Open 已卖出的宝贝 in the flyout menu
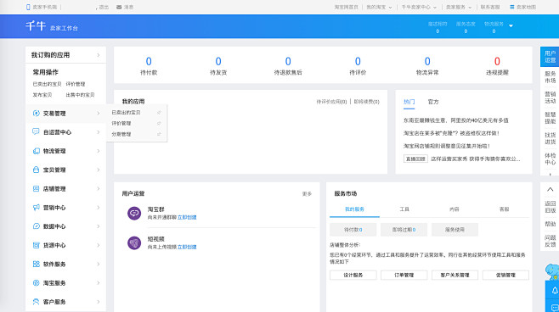The height and width of the screenshot is (312, 559). pos(126,113)
